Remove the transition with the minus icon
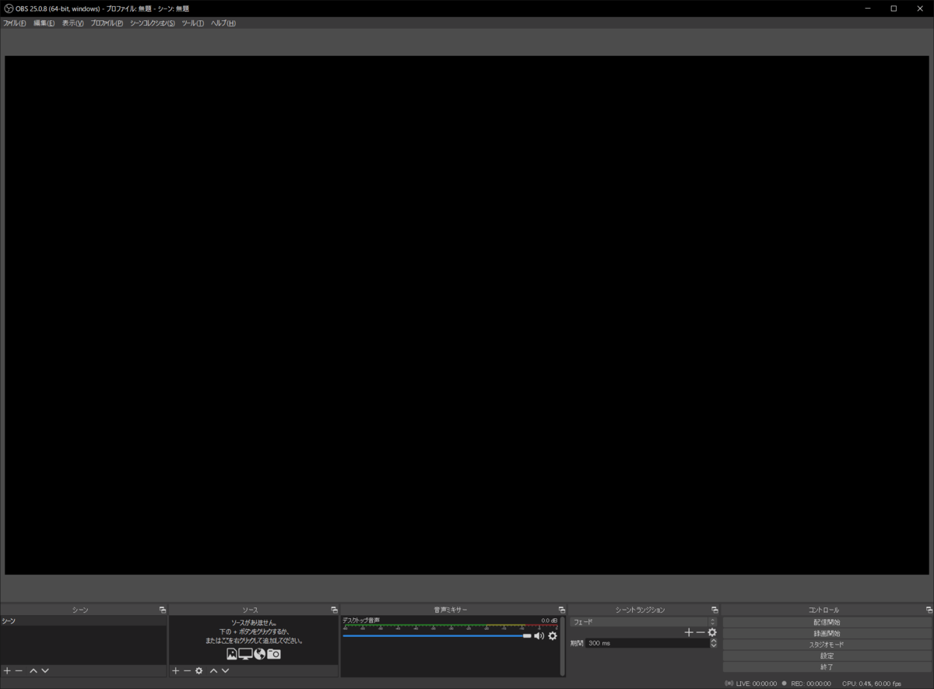The height and width of the screenshot is (689, 934). pyautogui.click(x=700, y=632)
